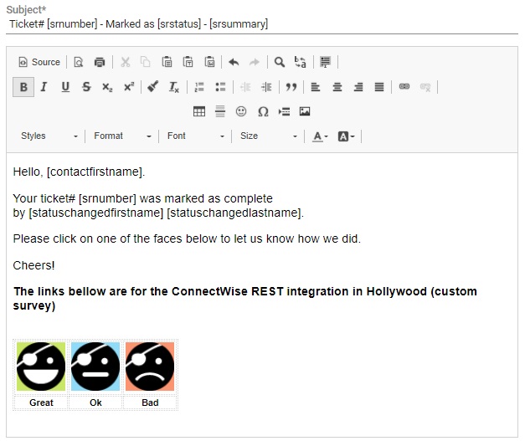Toggle Block Quote formatting
This screenshot has width=525, height=441.
[x=291, y=87]
